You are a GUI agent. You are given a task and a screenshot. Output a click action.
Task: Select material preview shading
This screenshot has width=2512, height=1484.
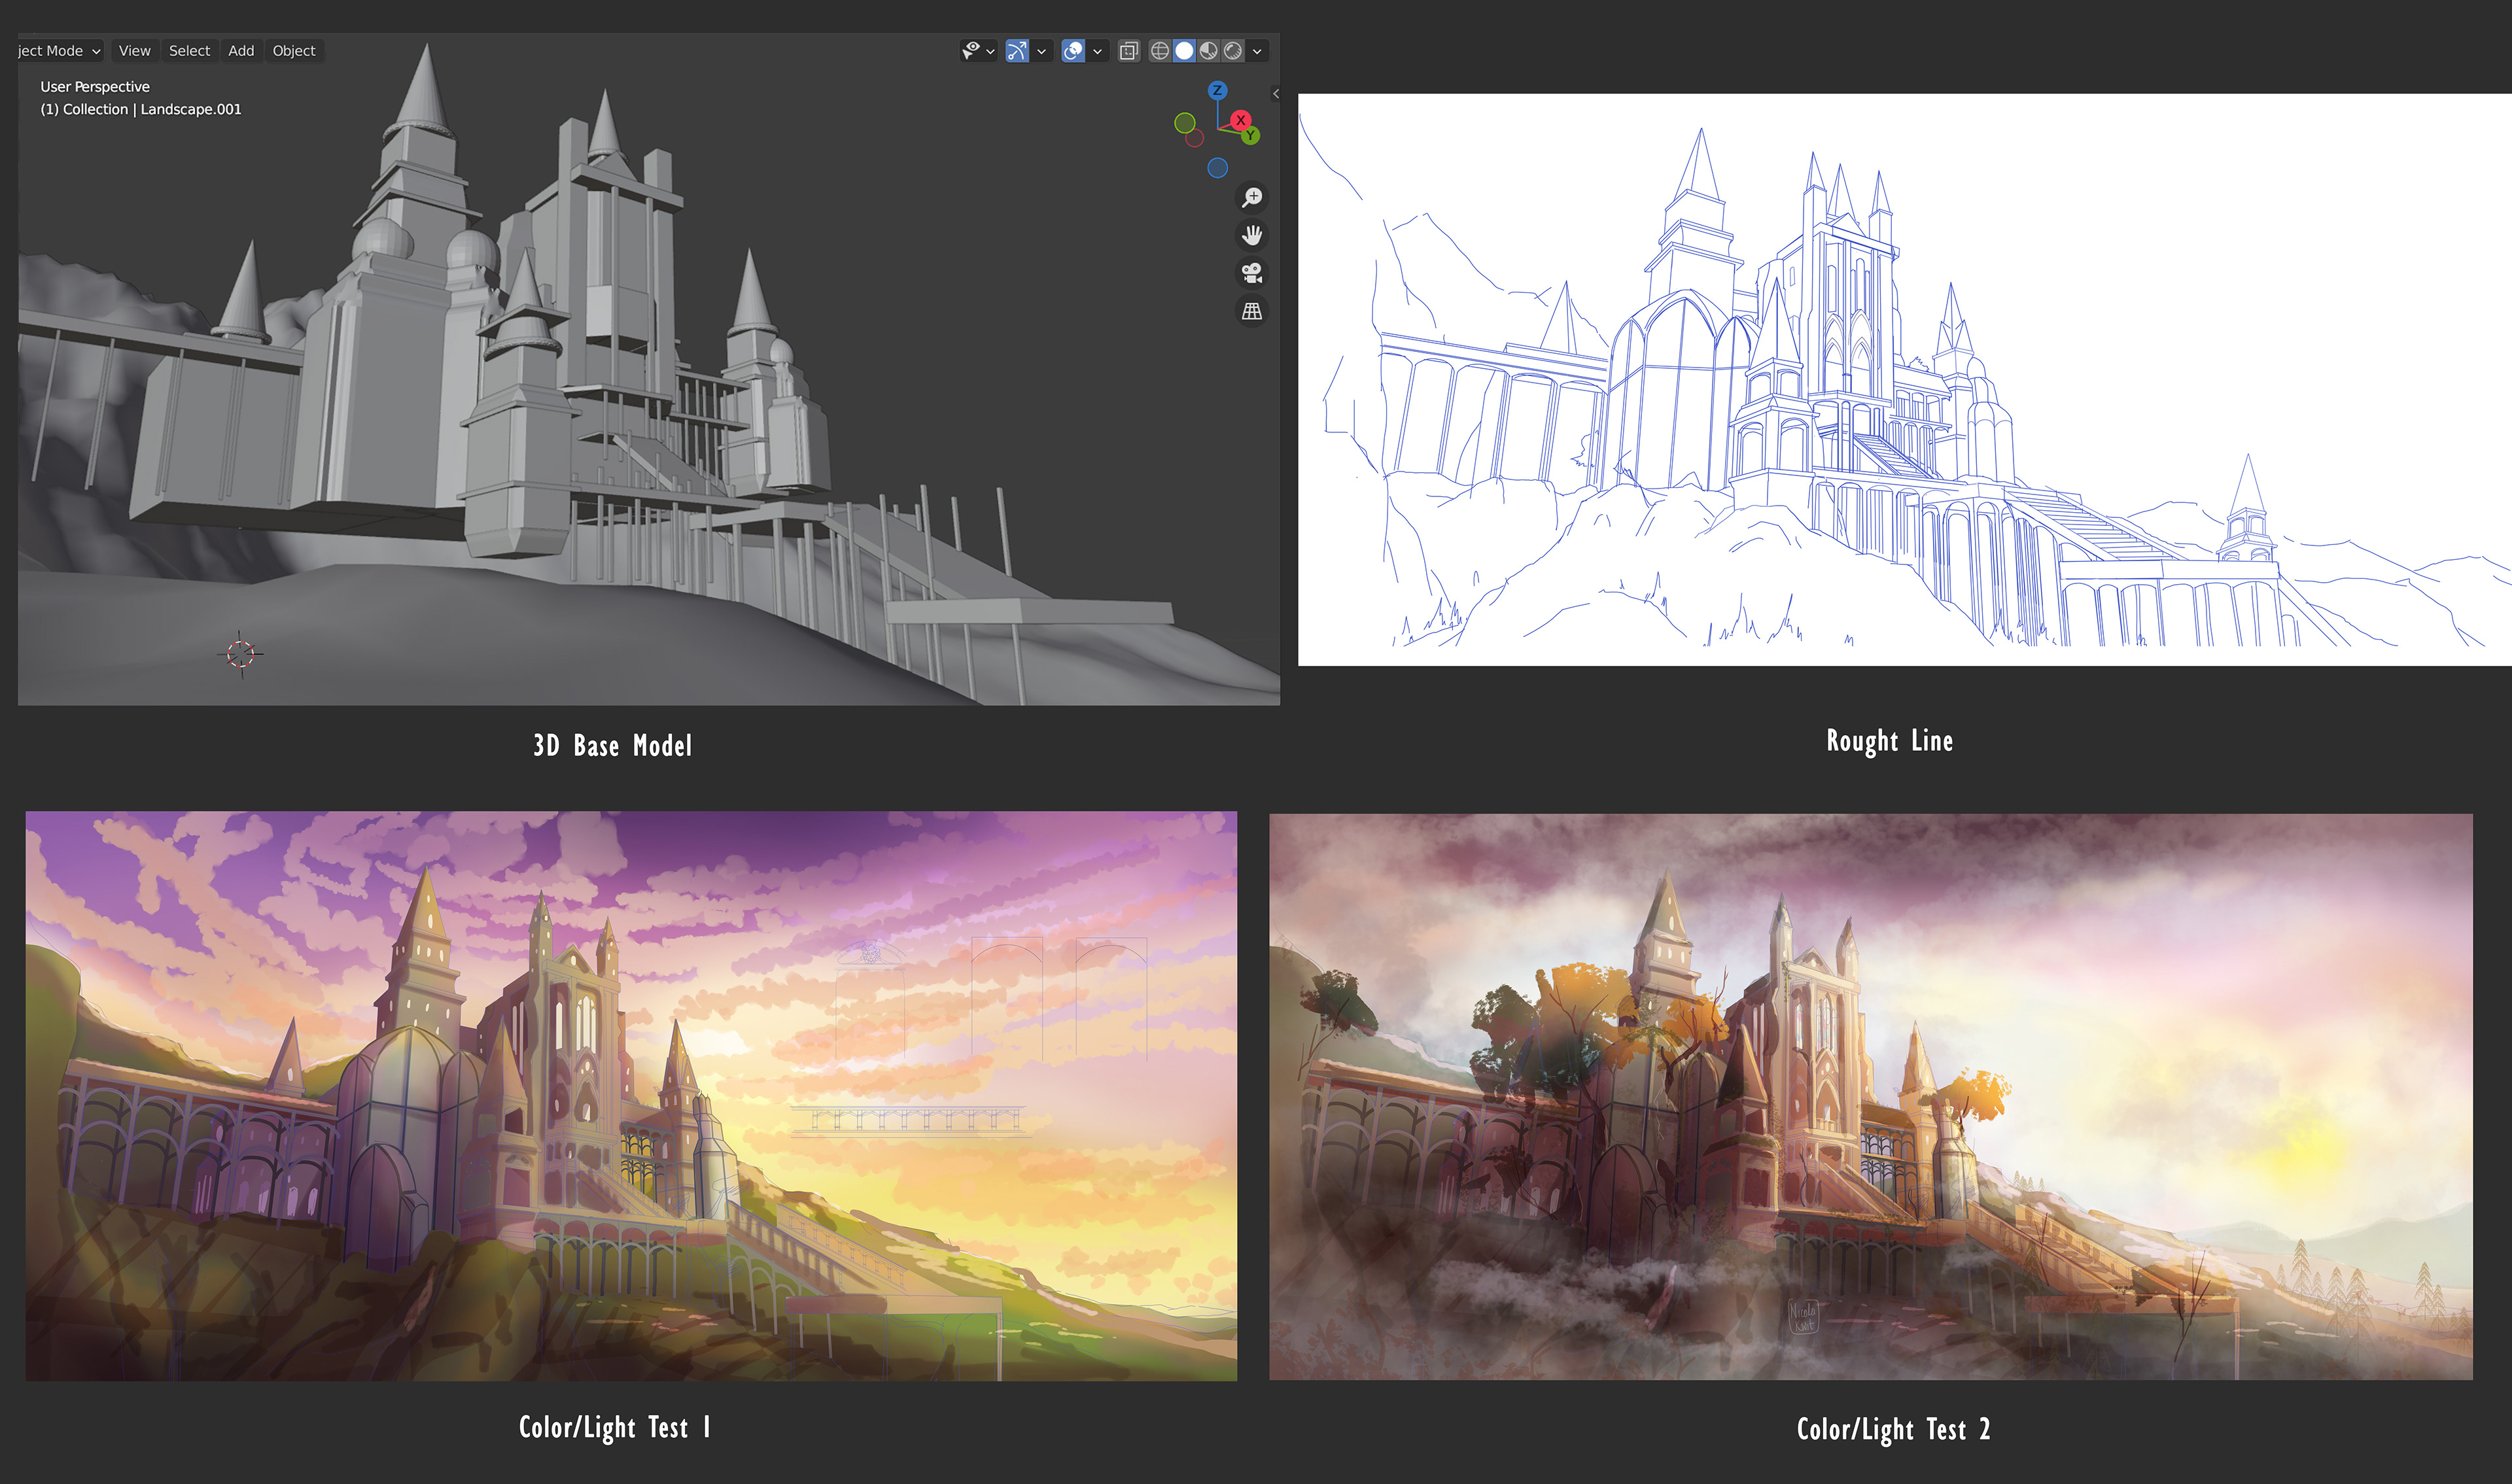(x=1208, y=51)
